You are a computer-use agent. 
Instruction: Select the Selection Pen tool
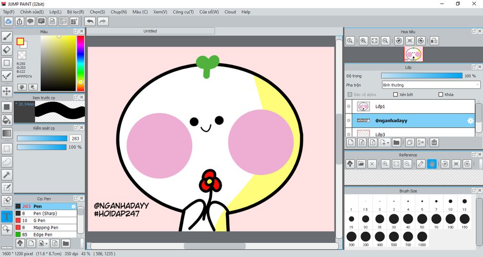pos(7,187)
